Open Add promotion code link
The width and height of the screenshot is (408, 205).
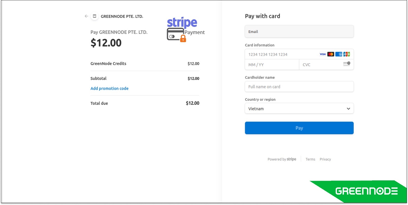click(x=109, y=88)
